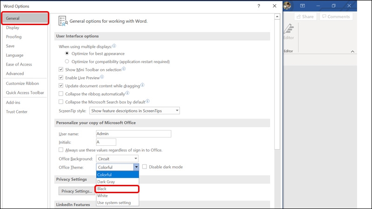Screen dimensions: 372x209
Task: Click options scrollbar up arrow
Action: pos(277,17)
